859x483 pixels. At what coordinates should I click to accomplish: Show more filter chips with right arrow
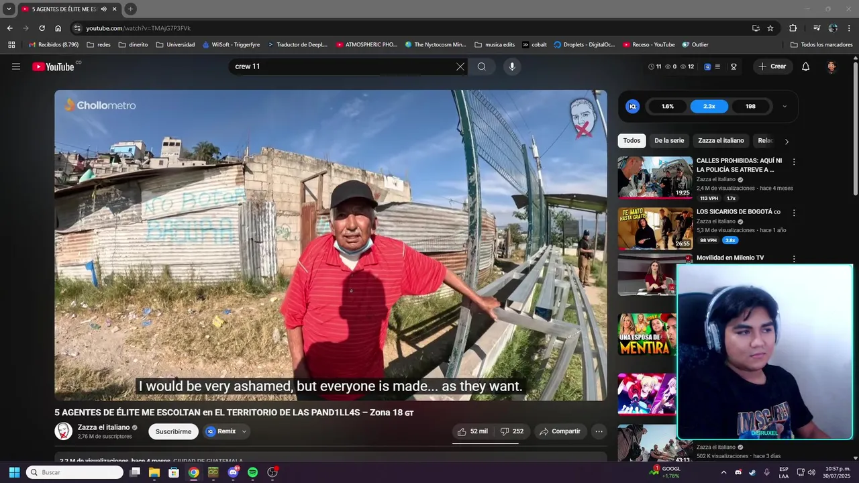pos(787,141)
